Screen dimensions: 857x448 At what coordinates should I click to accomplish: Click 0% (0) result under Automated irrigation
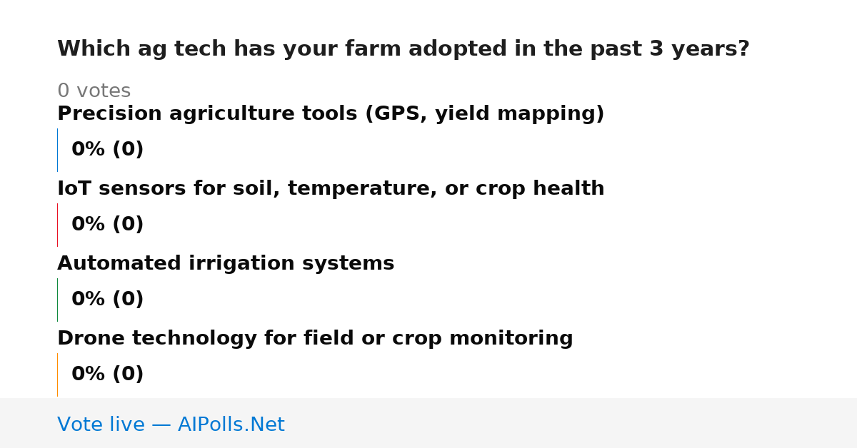click(x=108, y=300)
